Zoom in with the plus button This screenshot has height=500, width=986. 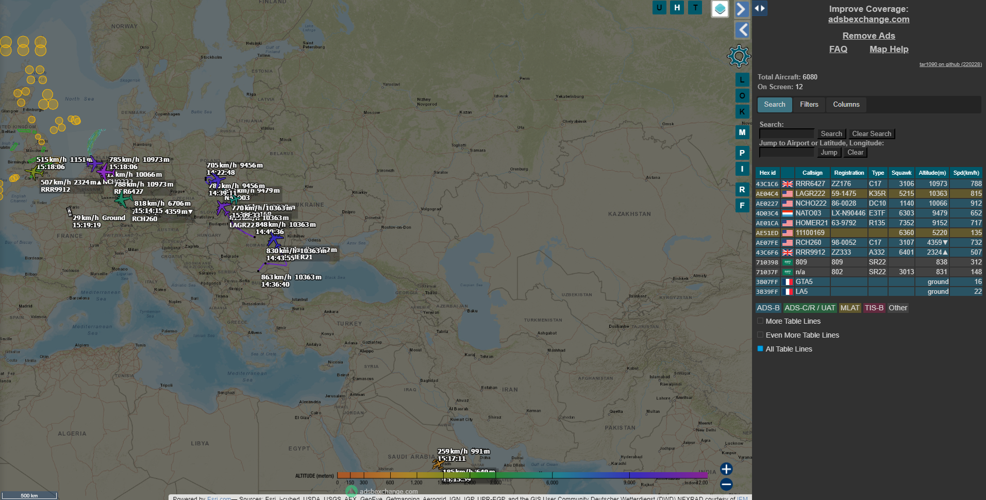[726, 469]
